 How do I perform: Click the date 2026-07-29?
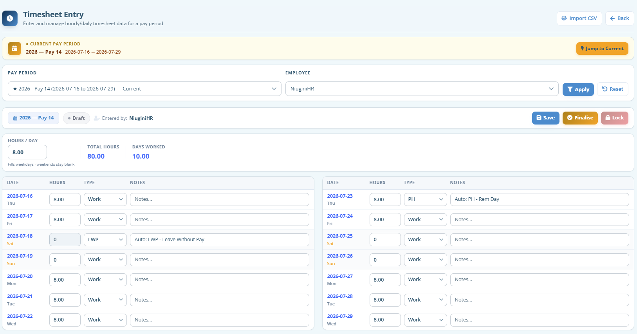[340, 316]
